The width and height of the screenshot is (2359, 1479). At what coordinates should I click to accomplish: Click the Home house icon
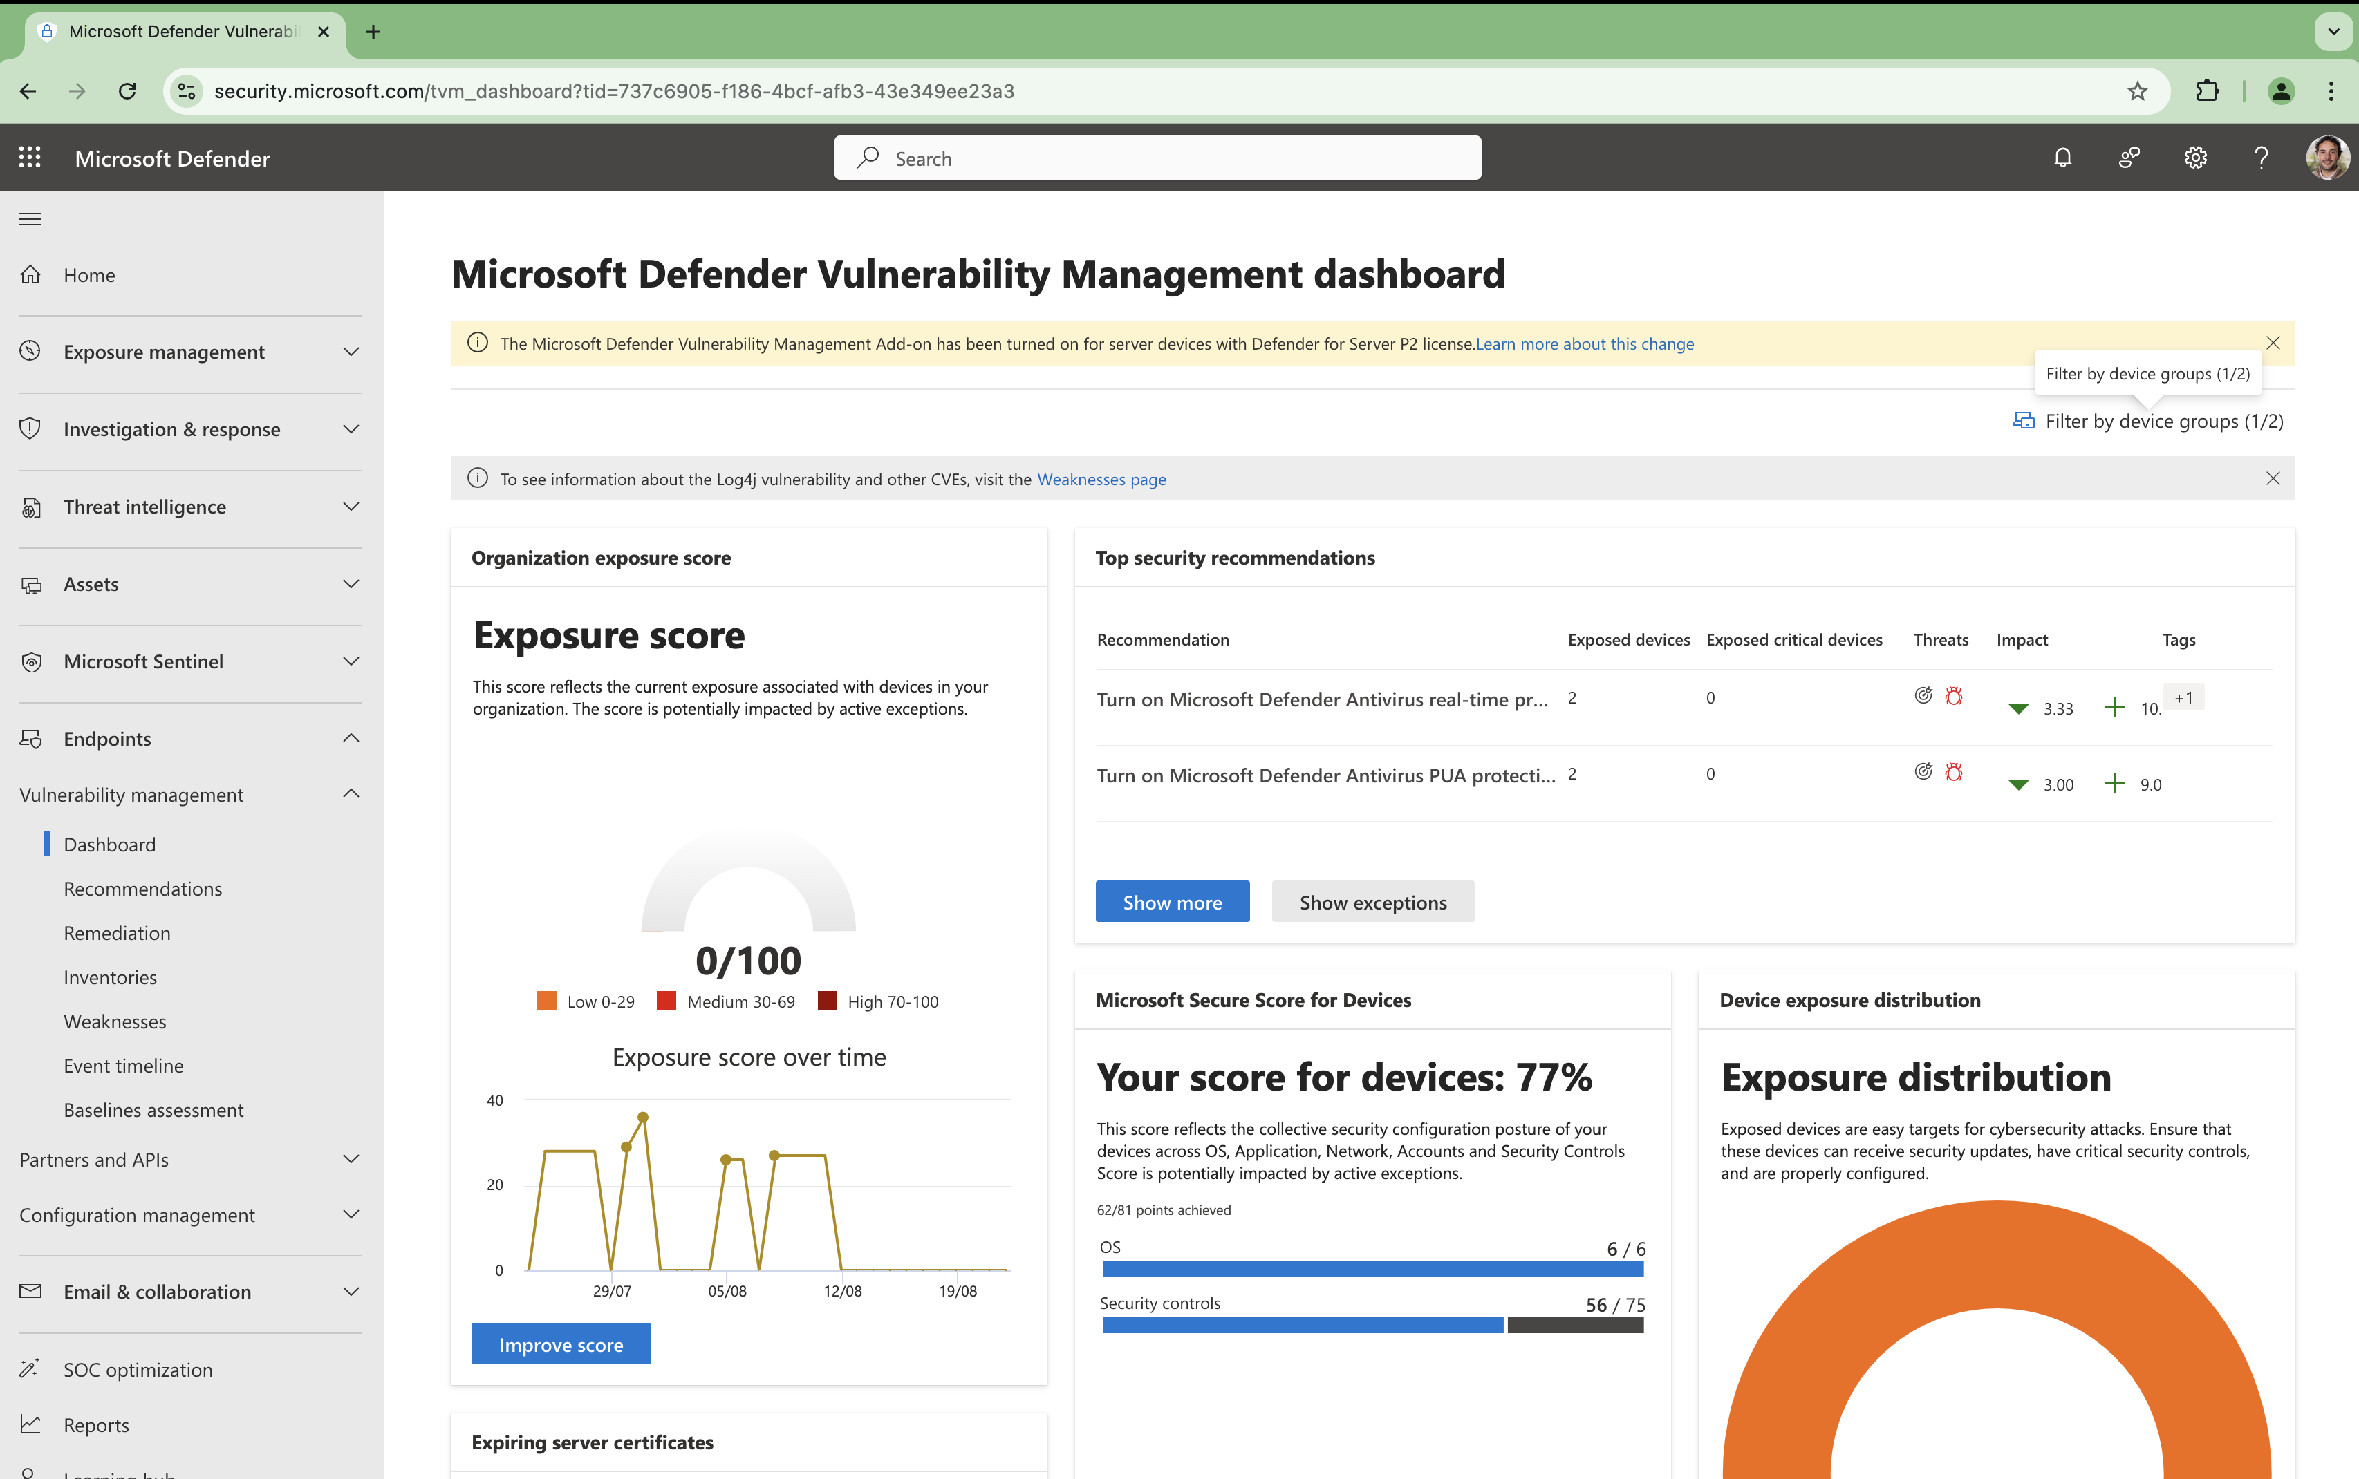point(30,275)
